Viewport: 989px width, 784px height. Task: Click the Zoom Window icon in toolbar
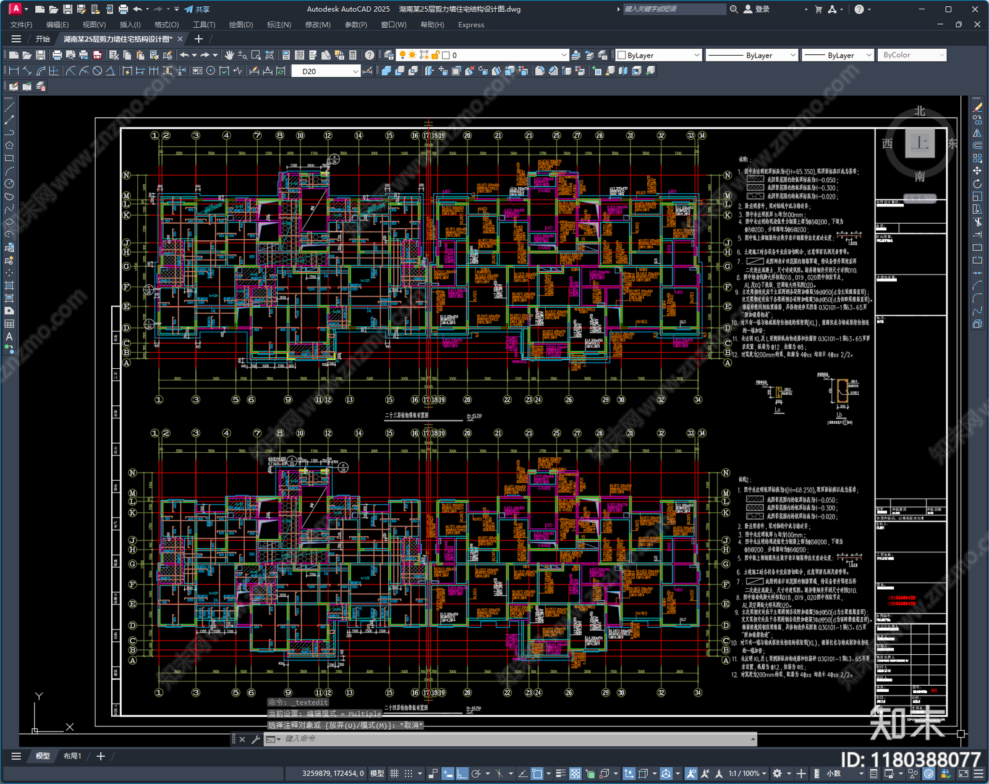(x=256, y=55)
